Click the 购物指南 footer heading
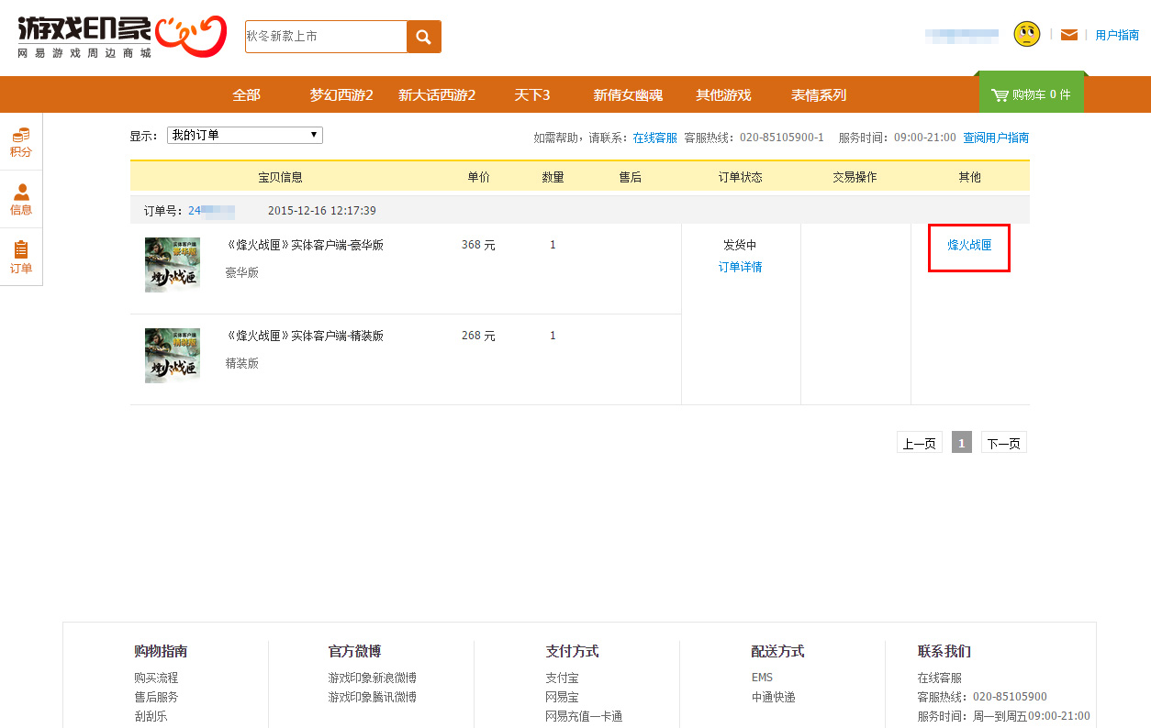The width and height of the screenshot is (1151, 728). [161, 651]
